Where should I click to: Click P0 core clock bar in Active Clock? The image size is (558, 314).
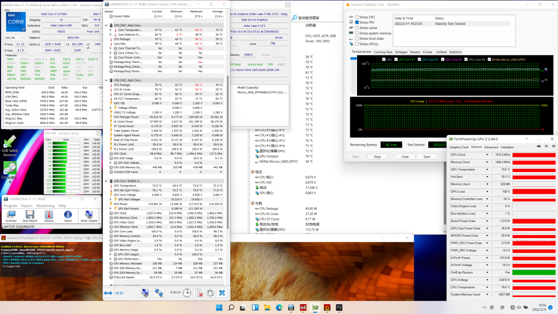pyautogui.click(x=66, y=143)
